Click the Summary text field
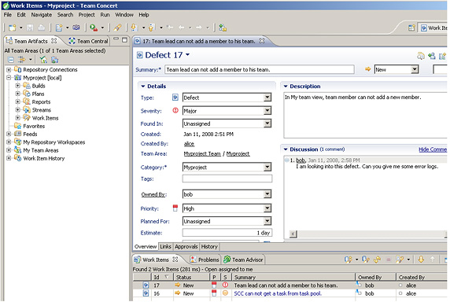450x302 pixels. (259, 70)
